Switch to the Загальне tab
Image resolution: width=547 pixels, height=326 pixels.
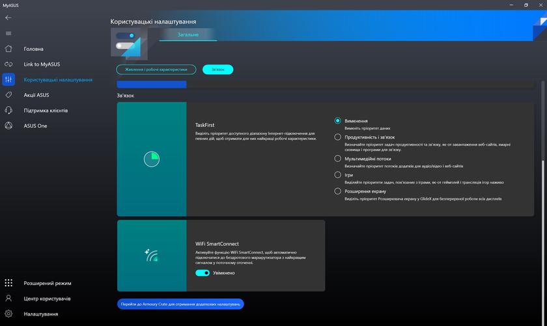pos(188,34)
